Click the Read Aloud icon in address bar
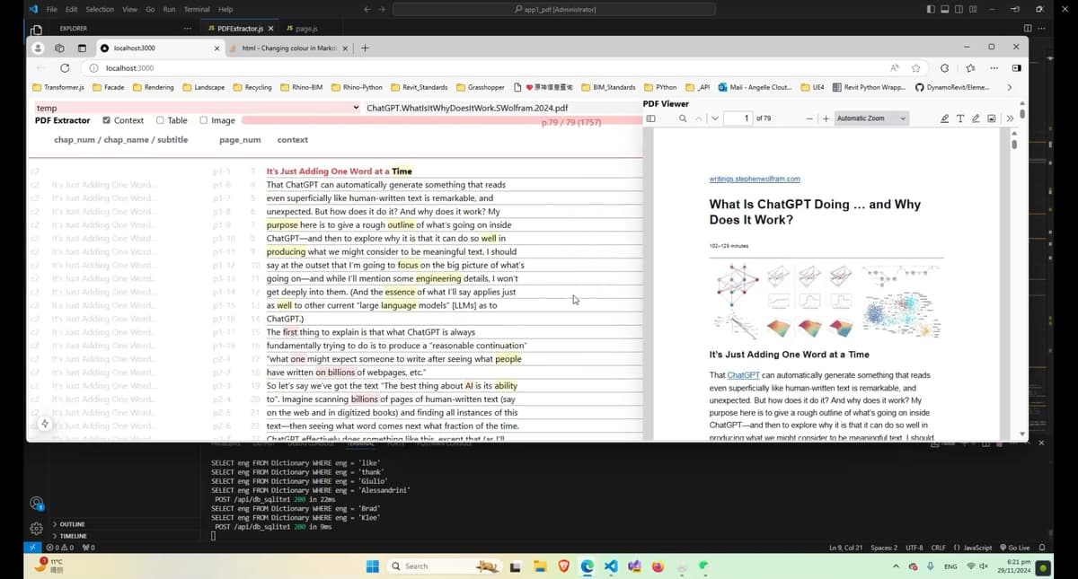Screen dimensions: 1078x579 pyautogui.click(x=895, y=68)
